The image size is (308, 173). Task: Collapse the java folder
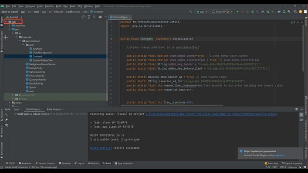point(10,29)
